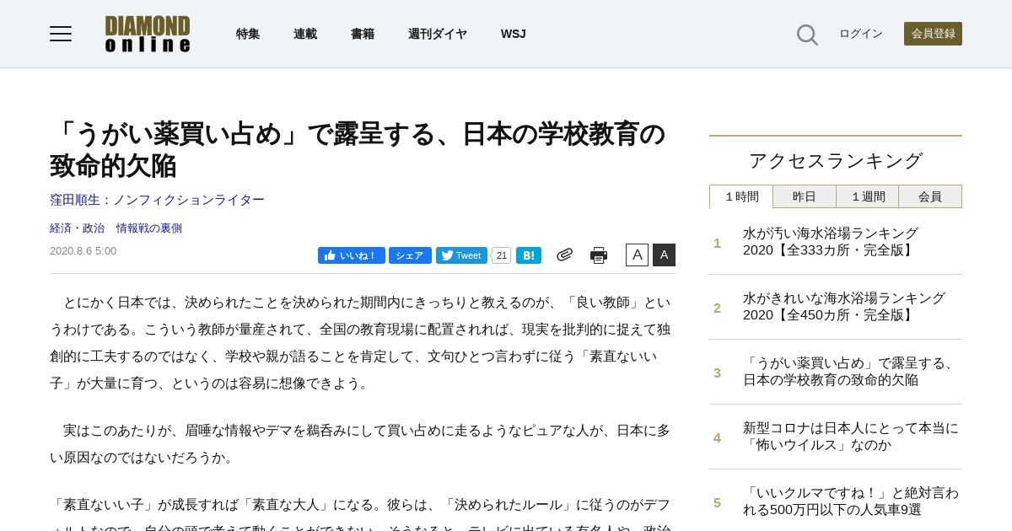Click the tweet count 21
This screenshot has width=1012, height=531.
502,255
